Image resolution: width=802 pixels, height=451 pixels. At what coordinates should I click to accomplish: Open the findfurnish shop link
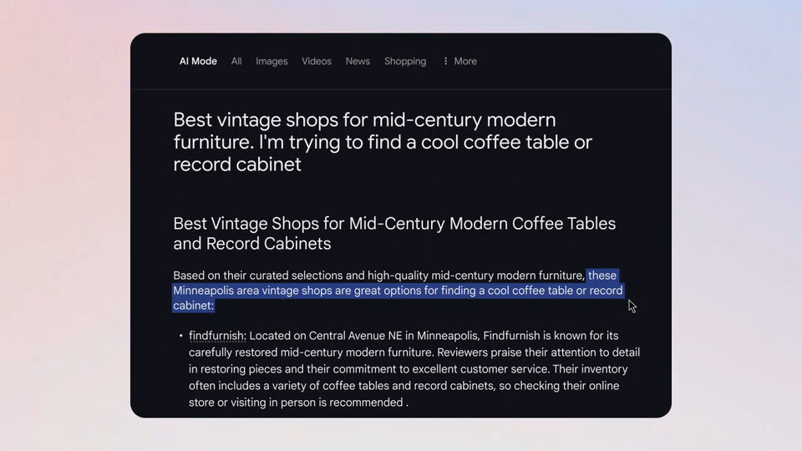217,336
